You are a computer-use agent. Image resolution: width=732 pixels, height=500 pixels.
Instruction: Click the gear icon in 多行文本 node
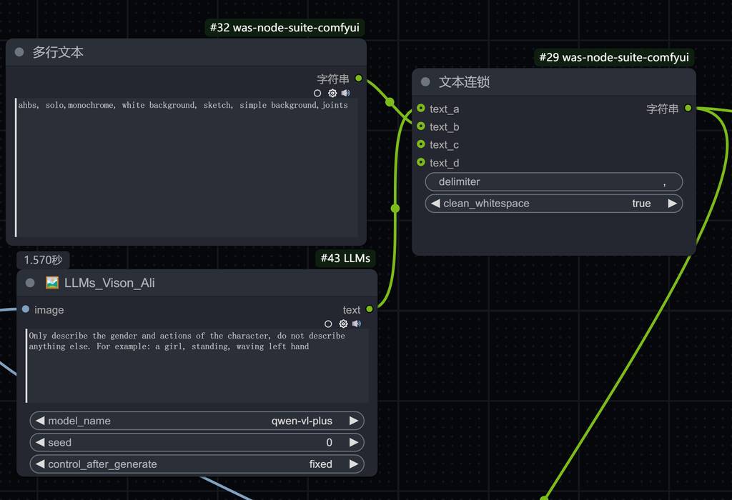(332, 94)
